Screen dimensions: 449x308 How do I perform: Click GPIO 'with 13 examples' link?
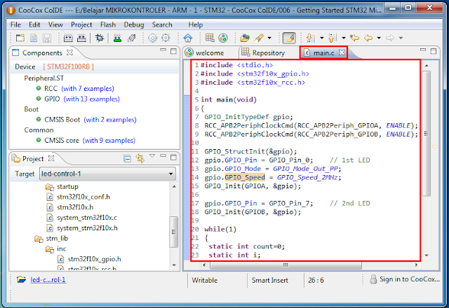(92, 99)
